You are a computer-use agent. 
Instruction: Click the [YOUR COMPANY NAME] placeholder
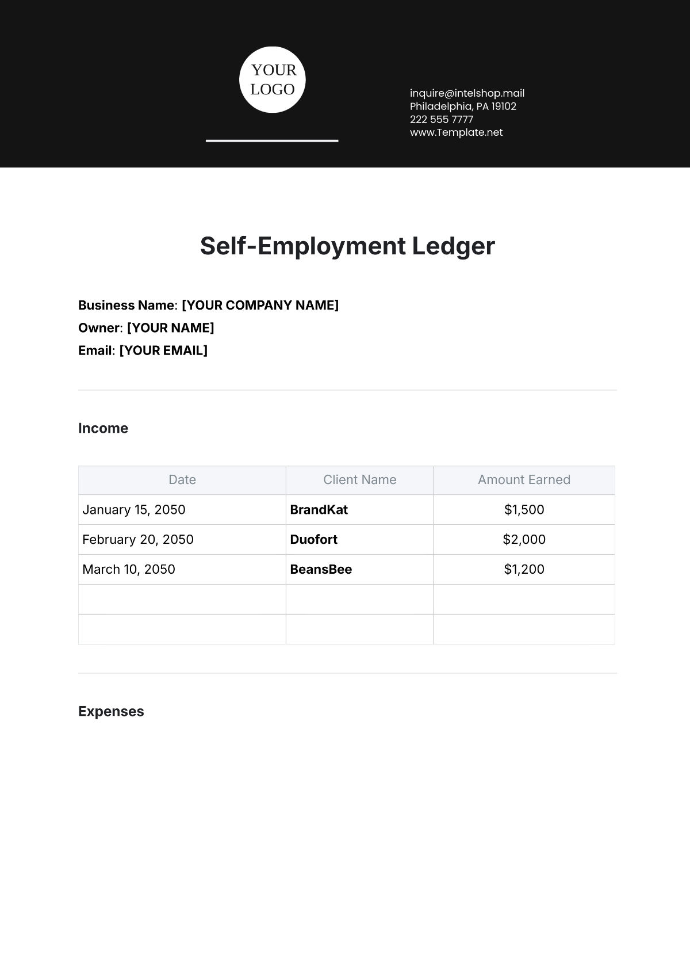click(x=260, y=305)
